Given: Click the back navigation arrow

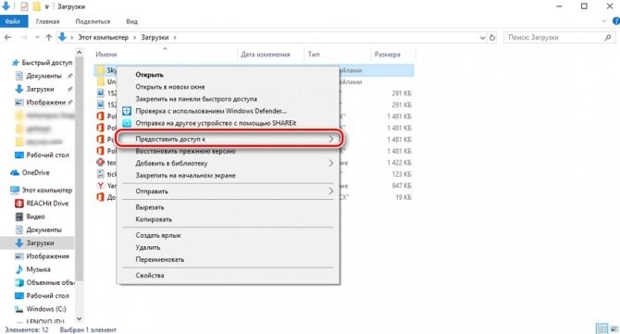Looking at the screenshot, I should pyautogui.click(x=8, y=38).
